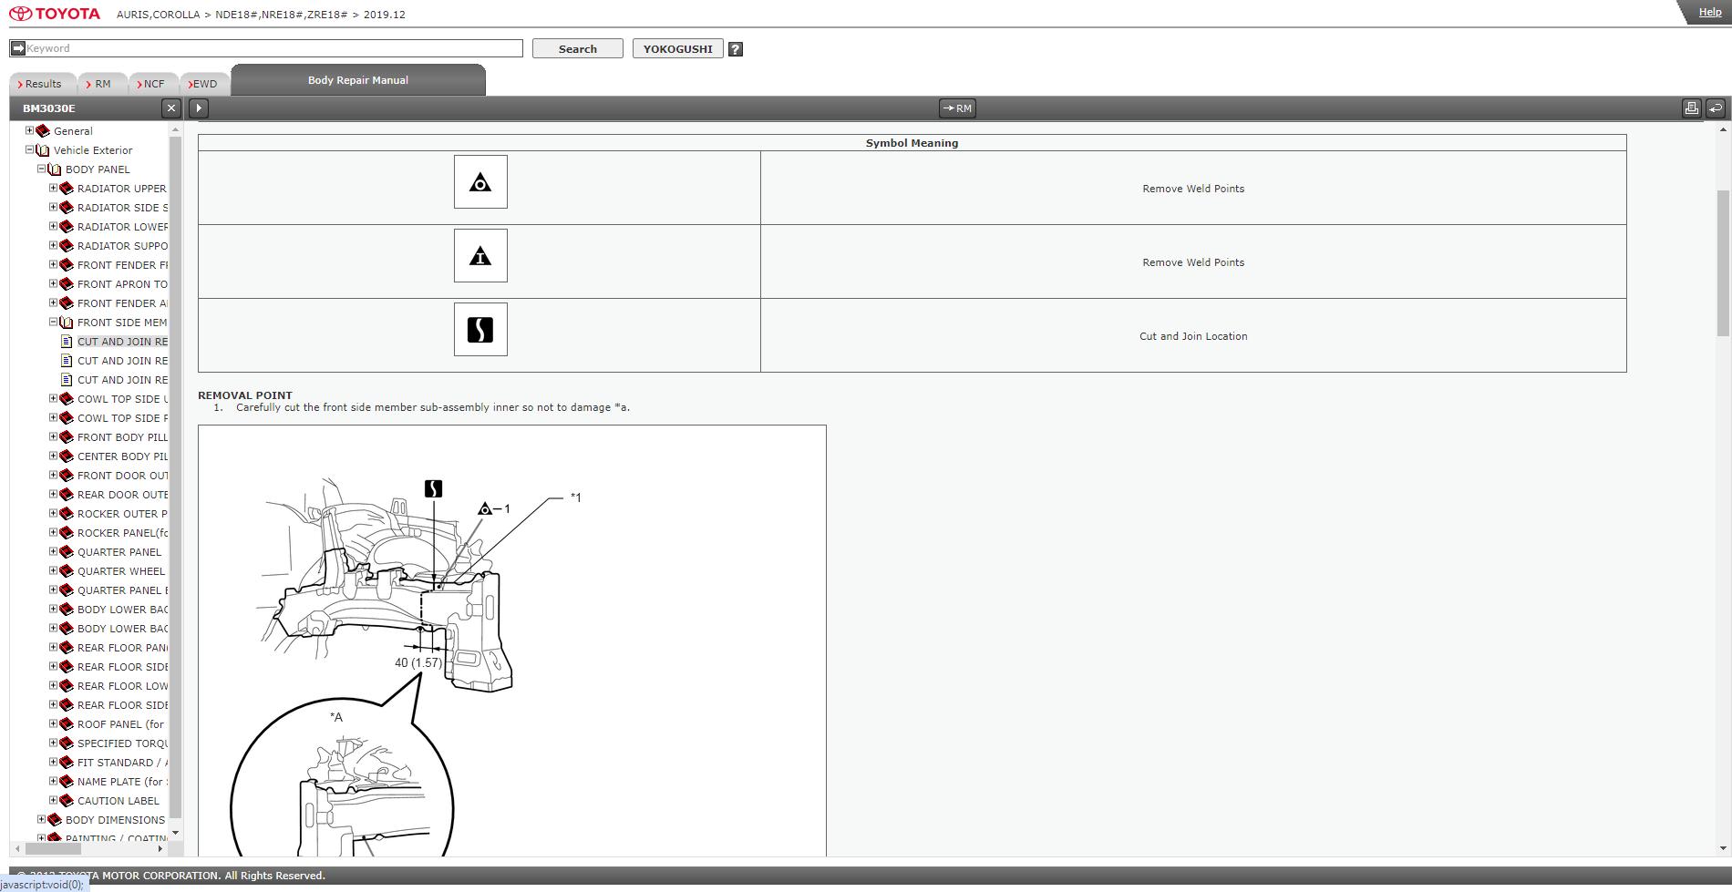Select the SPECIFIED TORQU tree item
Image resolution: width=1732 pixels, height=892 pixels.
122,743
